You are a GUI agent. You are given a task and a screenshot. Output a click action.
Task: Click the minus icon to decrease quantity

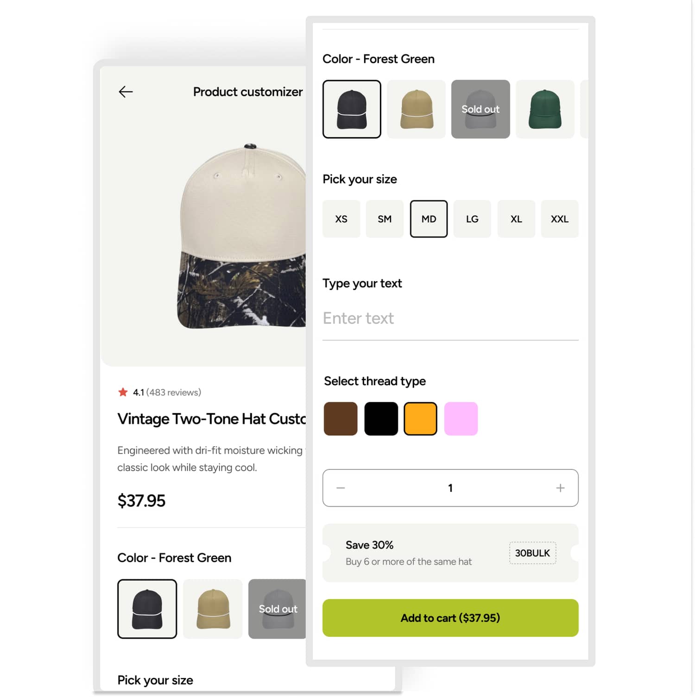(341, 488)
